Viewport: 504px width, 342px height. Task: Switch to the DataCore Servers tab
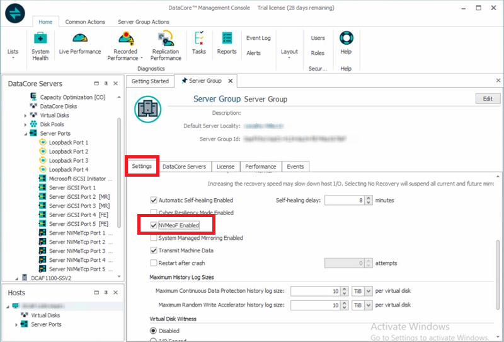tap(184, 167)
